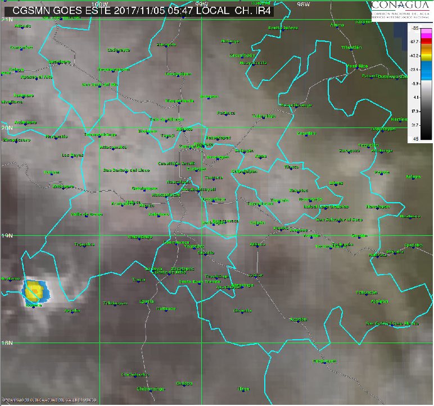Click the 'Tequisquiapan' city label
The image size is (434, 406).
point(114,70)
